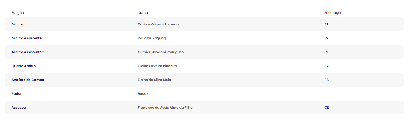
Task: Click the PA code in Quarto Arbitro row
Action: coord(327,66)
